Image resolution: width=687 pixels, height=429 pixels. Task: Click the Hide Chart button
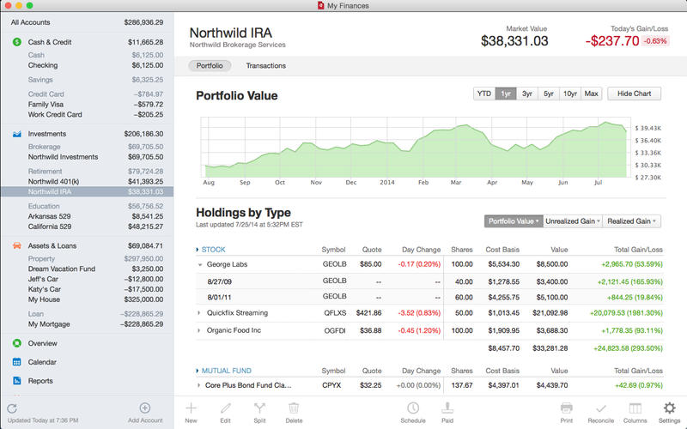(x=634, y=94)
